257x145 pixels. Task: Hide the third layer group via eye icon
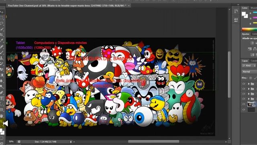pos(244,94)
